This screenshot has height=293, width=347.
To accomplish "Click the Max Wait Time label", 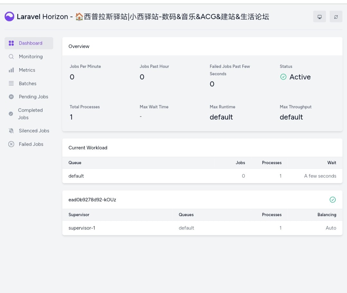I will point(154,107).
